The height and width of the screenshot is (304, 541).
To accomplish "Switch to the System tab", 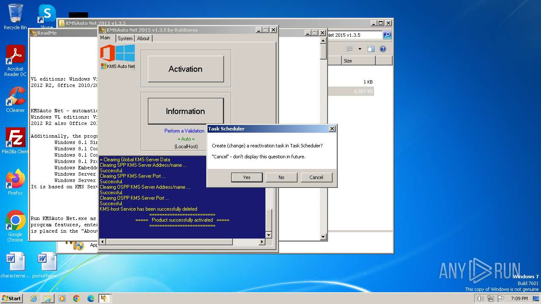I will tap(125, 38).
